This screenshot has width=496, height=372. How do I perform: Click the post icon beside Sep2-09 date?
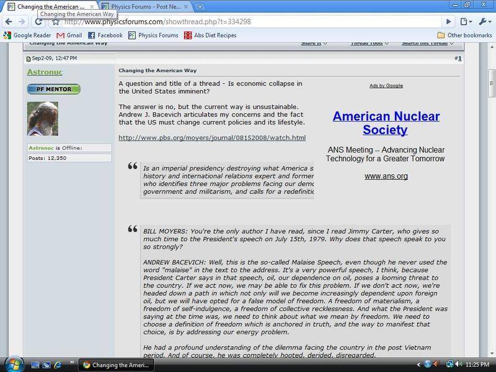coord(29,58)
